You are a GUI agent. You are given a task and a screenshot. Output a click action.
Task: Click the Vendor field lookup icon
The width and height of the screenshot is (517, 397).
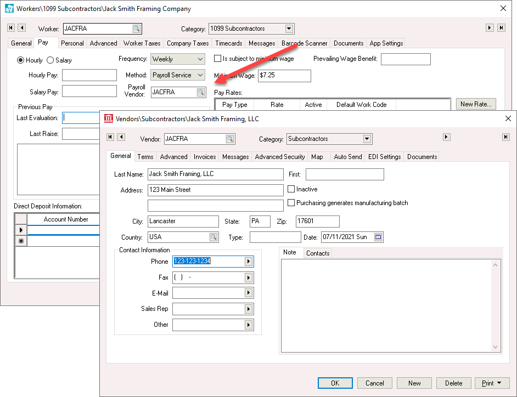click(229, 139)
